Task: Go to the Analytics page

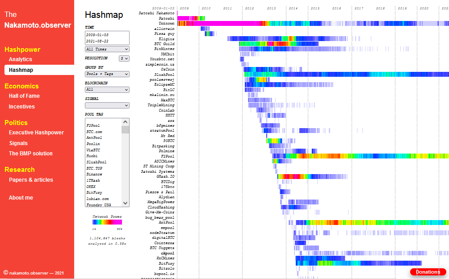Action: (x=21, y=59)
